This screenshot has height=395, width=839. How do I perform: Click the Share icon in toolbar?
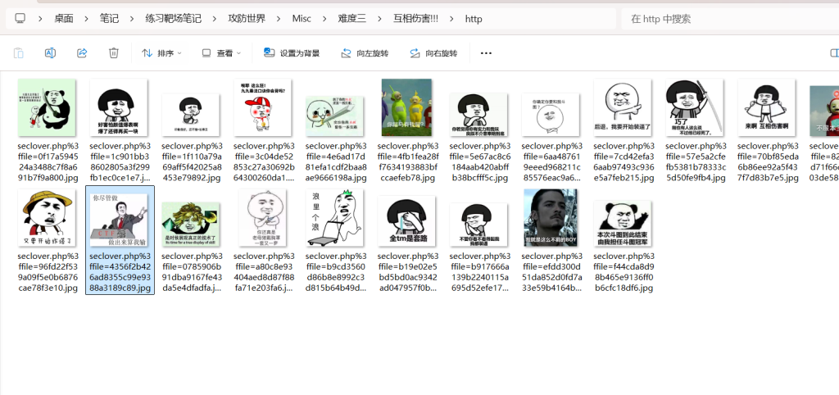82,53
